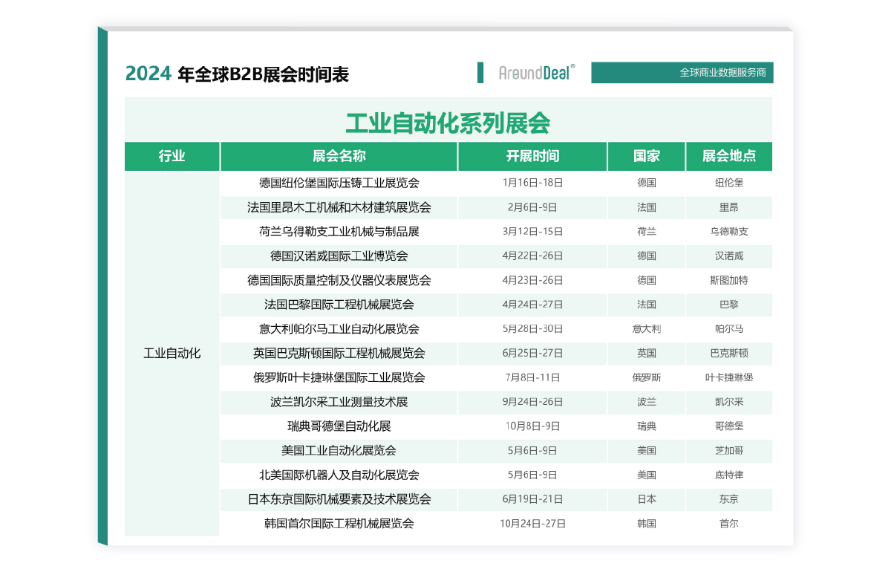The image size is (891, 572).
Task: Click '法国里昂木工机械和木材建筑展览会'
Action: click(x=339, y=207)
